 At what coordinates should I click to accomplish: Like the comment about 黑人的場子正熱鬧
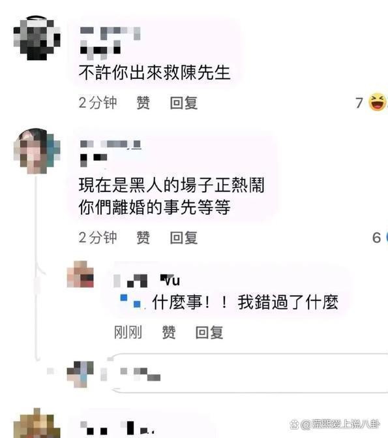click(143, 238)
